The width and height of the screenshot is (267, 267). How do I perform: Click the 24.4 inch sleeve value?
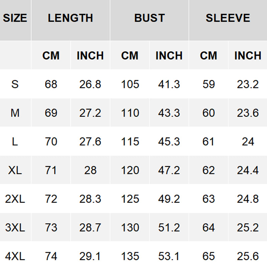(x=248, y=171)
